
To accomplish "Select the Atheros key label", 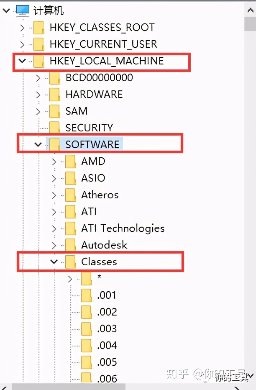I will tap(100, 195).
